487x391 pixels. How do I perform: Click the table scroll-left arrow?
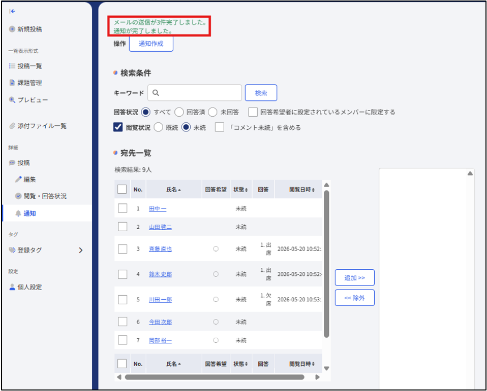pos(119,377)
